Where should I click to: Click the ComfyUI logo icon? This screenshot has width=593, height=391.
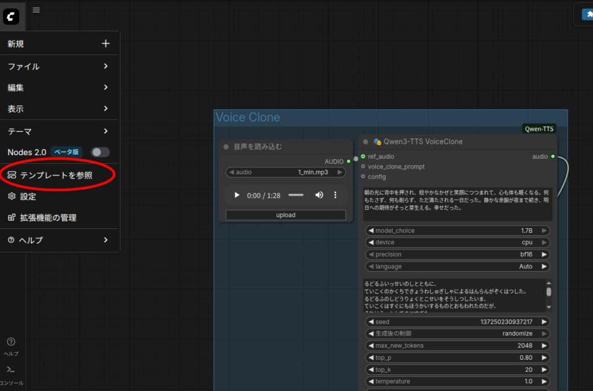10,17
